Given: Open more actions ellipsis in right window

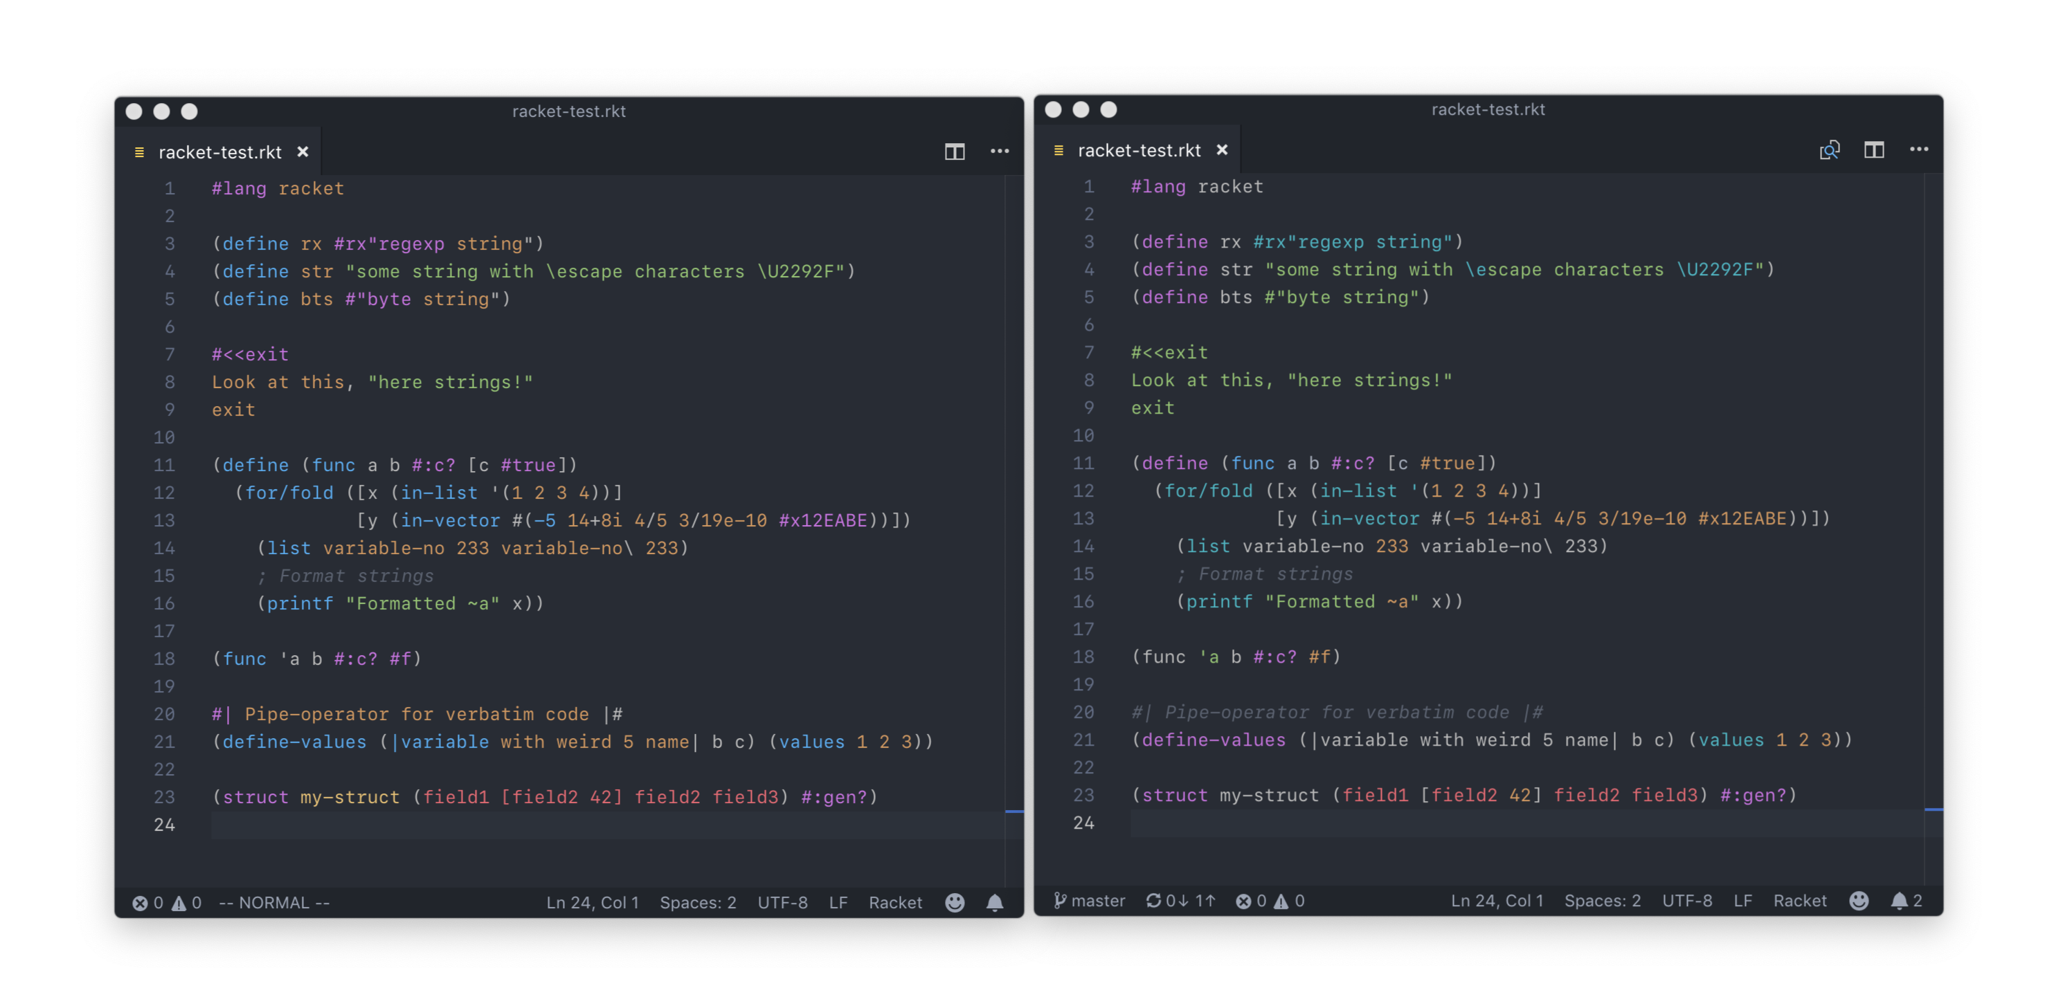Looking at the screenshot, I should pyautogui.click(x=1919, y=150).
